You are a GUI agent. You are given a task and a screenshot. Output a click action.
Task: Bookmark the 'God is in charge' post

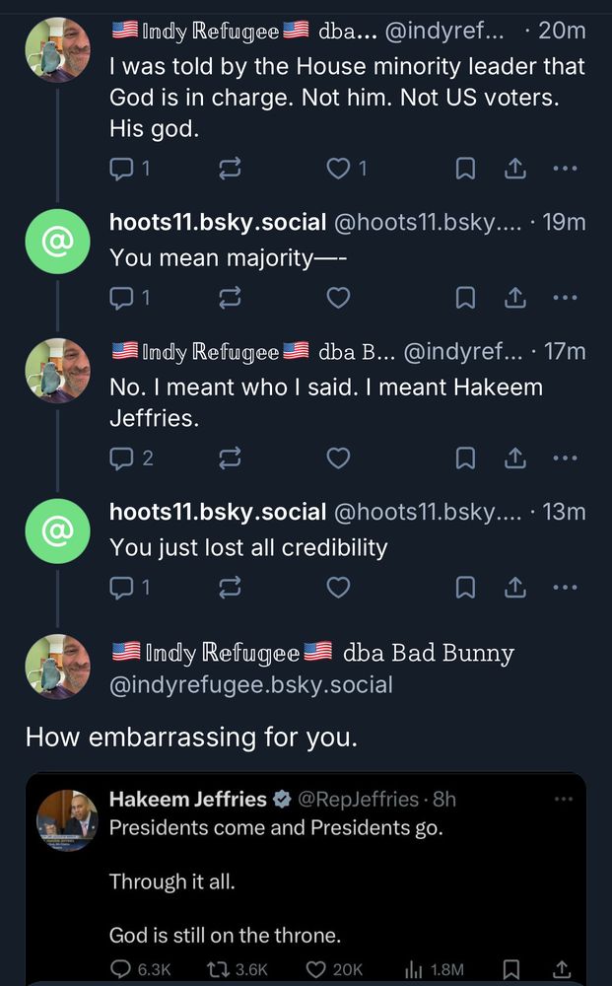pyautogui.click(x=466, y=170)
